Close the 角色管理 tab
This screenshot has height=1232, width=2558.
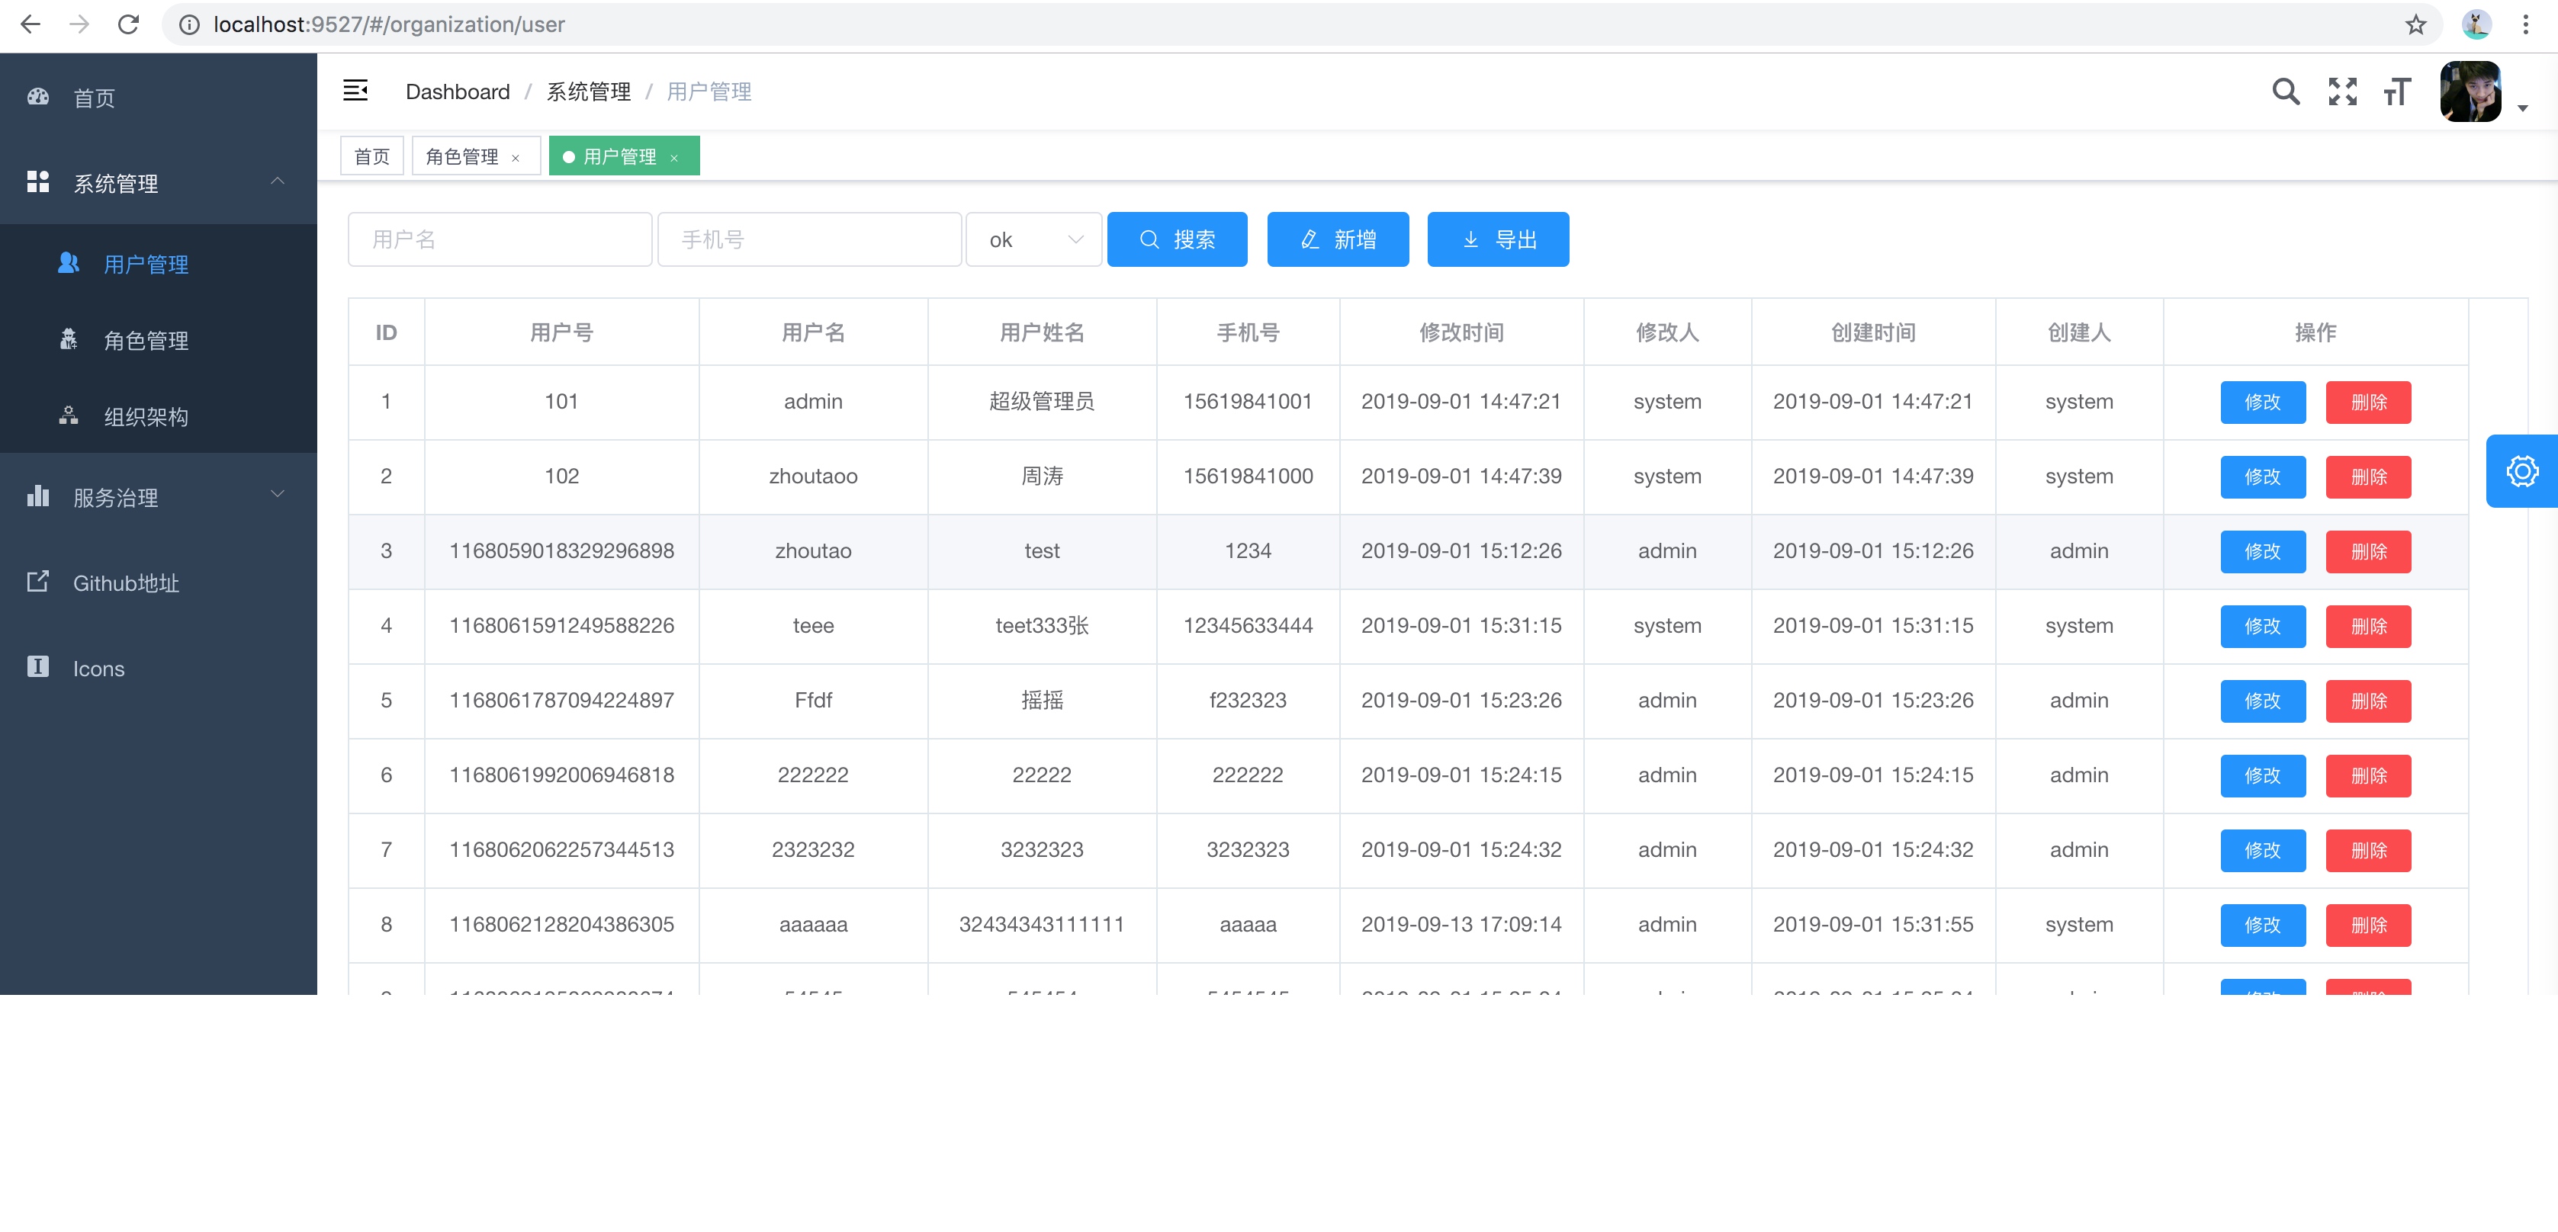[516, 158]
